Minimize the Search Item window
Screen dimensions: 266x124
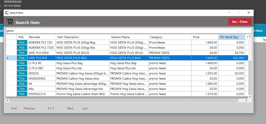coord(229,13)
